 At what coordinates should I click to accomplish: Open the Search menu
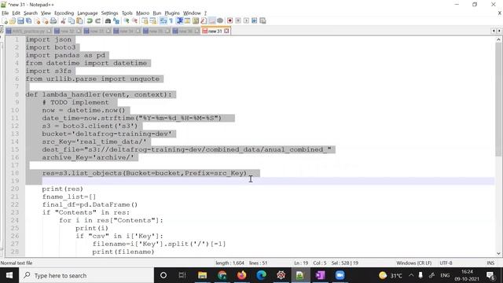31,13
